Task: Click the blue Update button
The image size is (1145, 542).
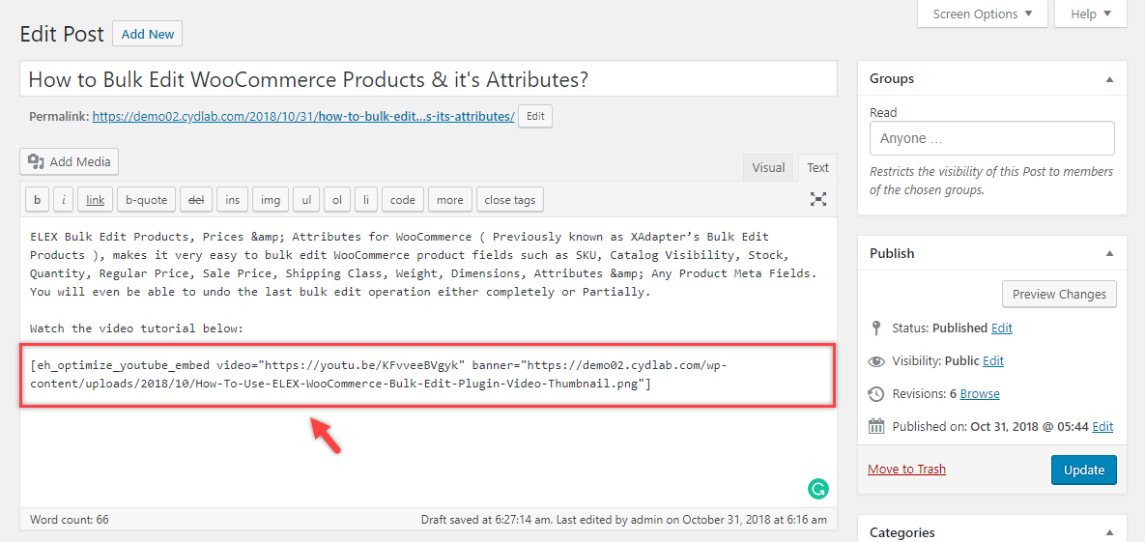Action: pos(1084,470)
